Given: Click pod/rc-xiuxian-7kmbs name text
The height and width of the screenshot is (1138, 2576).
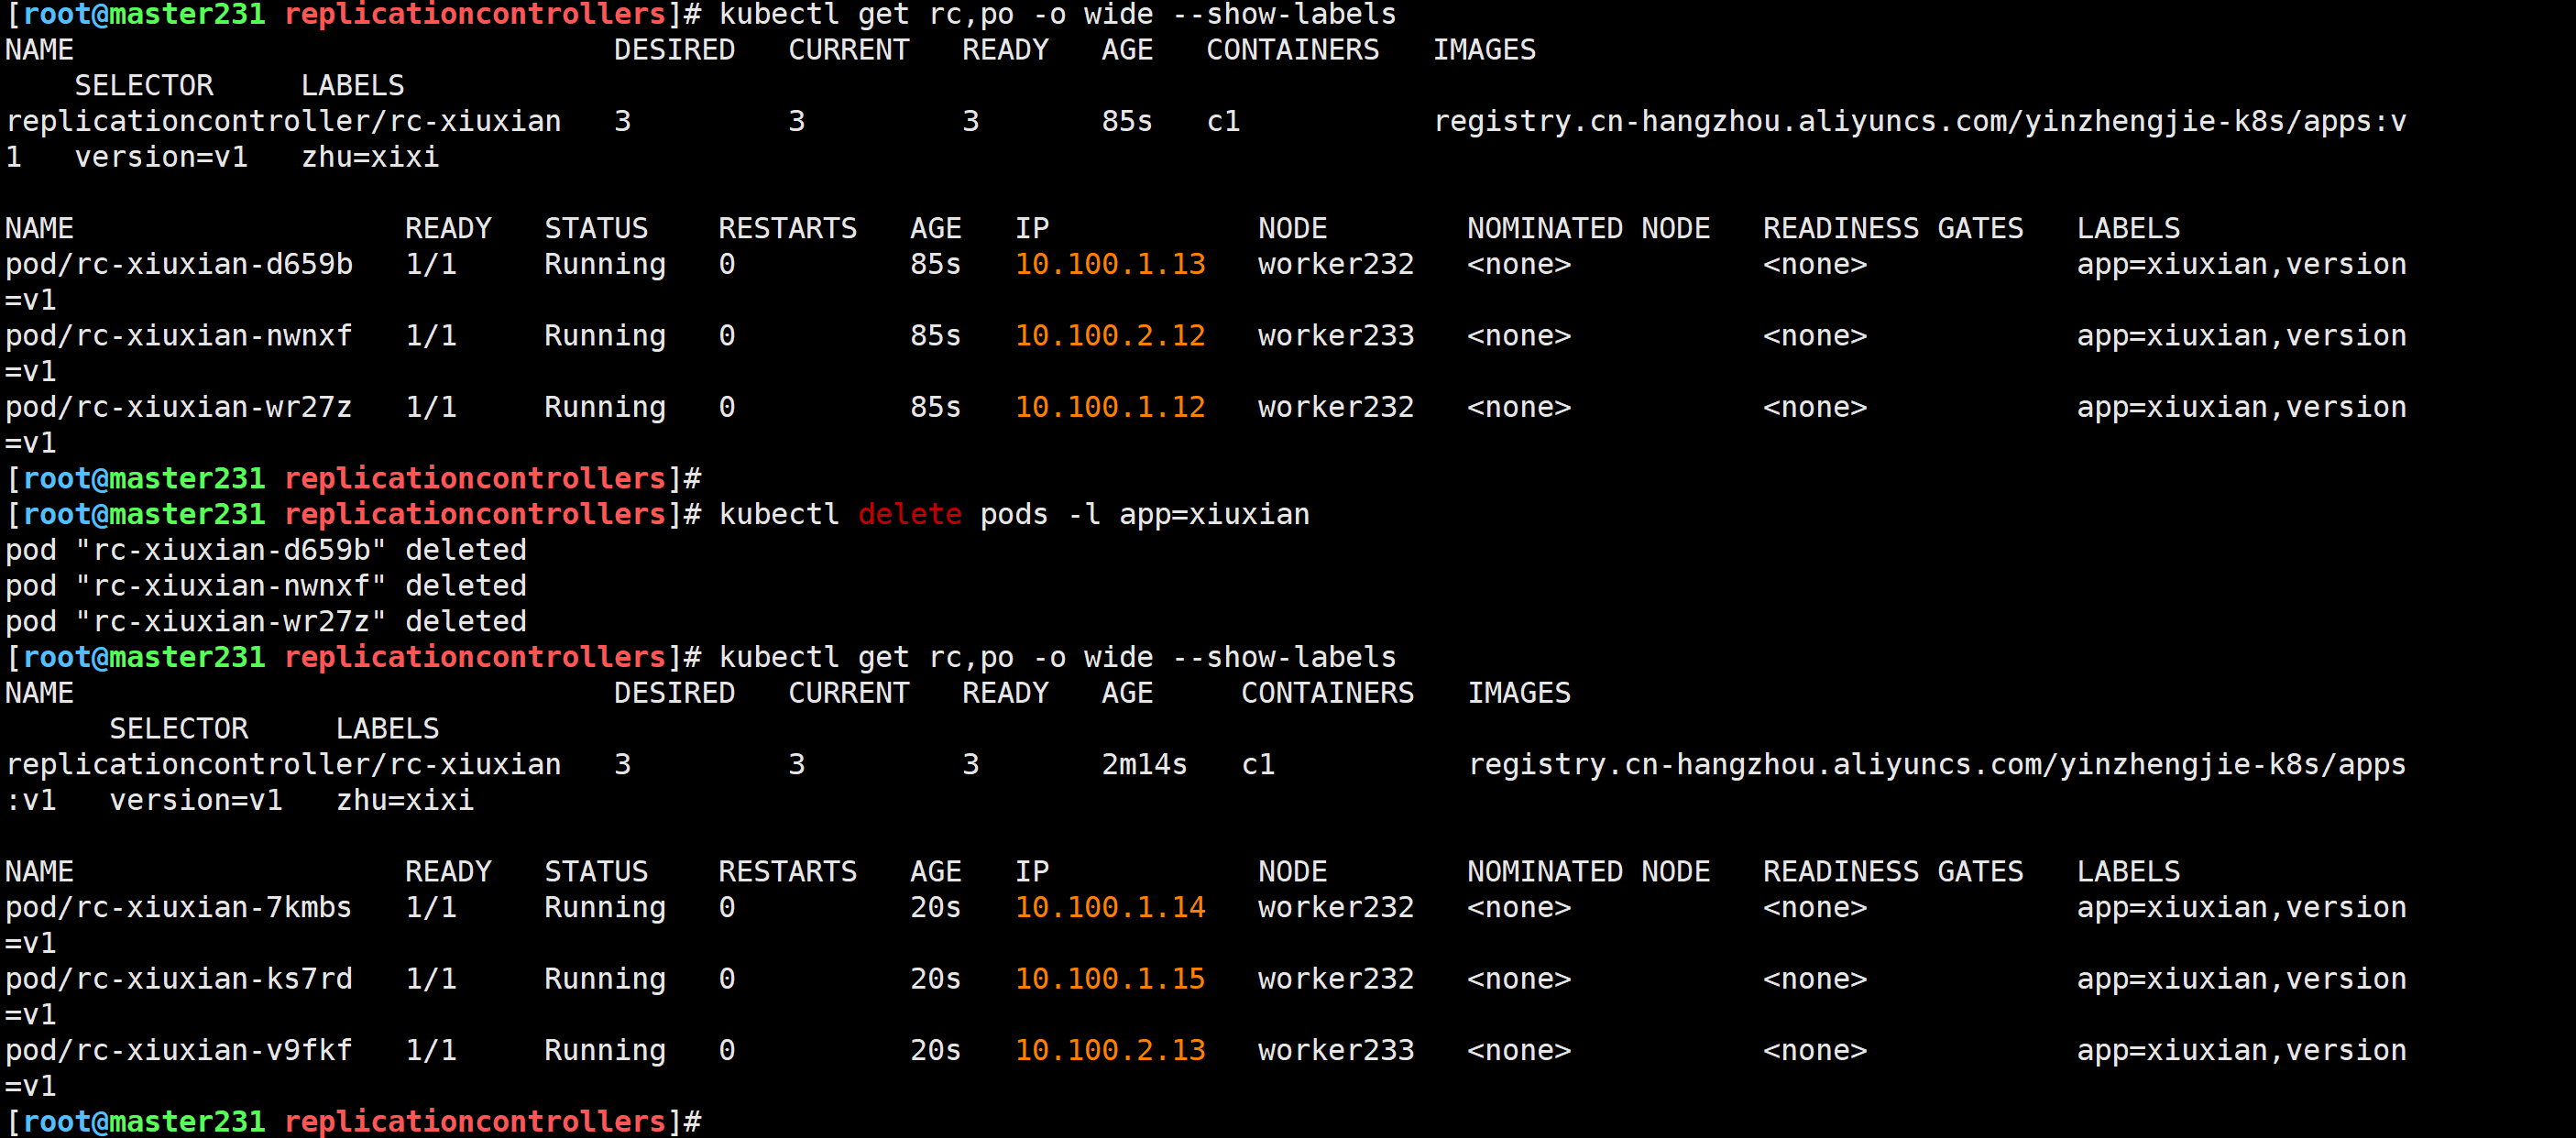Looking at the screenshot, I should tap(179, 907).
